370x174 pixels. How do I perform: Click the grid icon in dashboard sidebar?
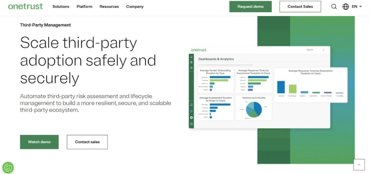(x=192, y=62)
